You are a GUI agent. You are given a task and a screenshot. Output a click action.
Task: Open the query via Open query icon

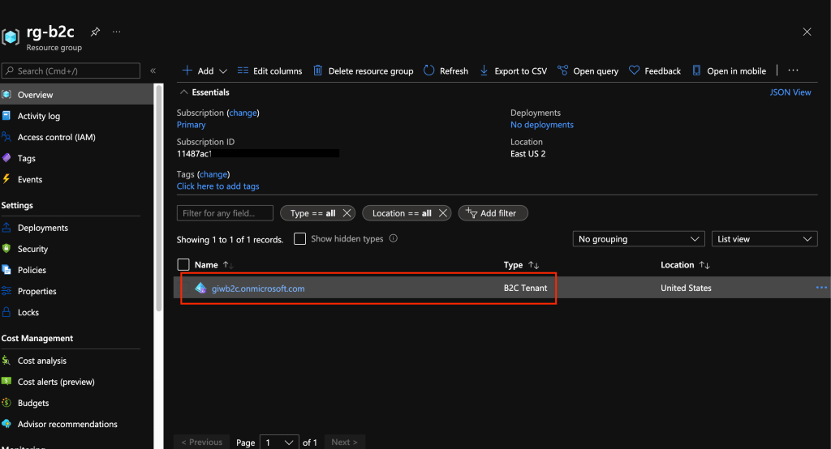tap(563, 71)
